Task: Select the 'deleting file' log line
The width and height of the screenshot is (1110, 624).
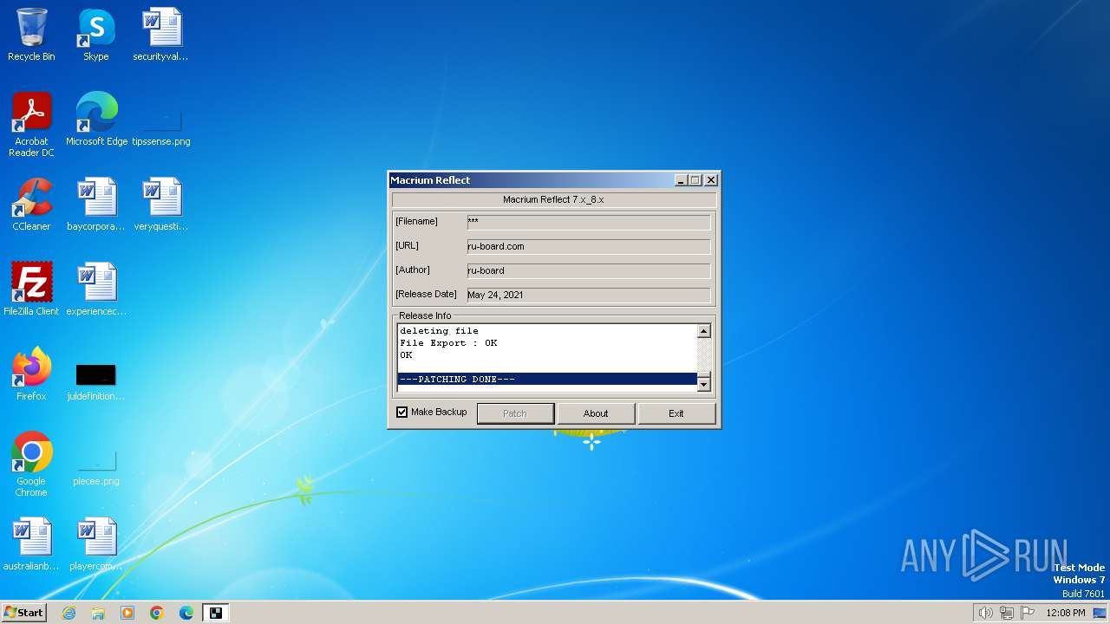Action: (439, 331)
